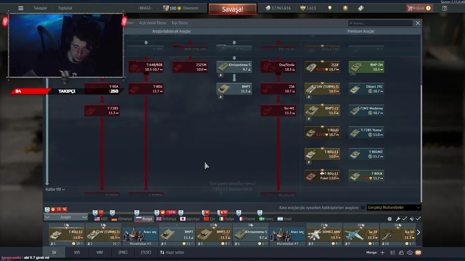Click the Golden Eagles currency icon
Screen dimensions: 465x261
[302, 8]
